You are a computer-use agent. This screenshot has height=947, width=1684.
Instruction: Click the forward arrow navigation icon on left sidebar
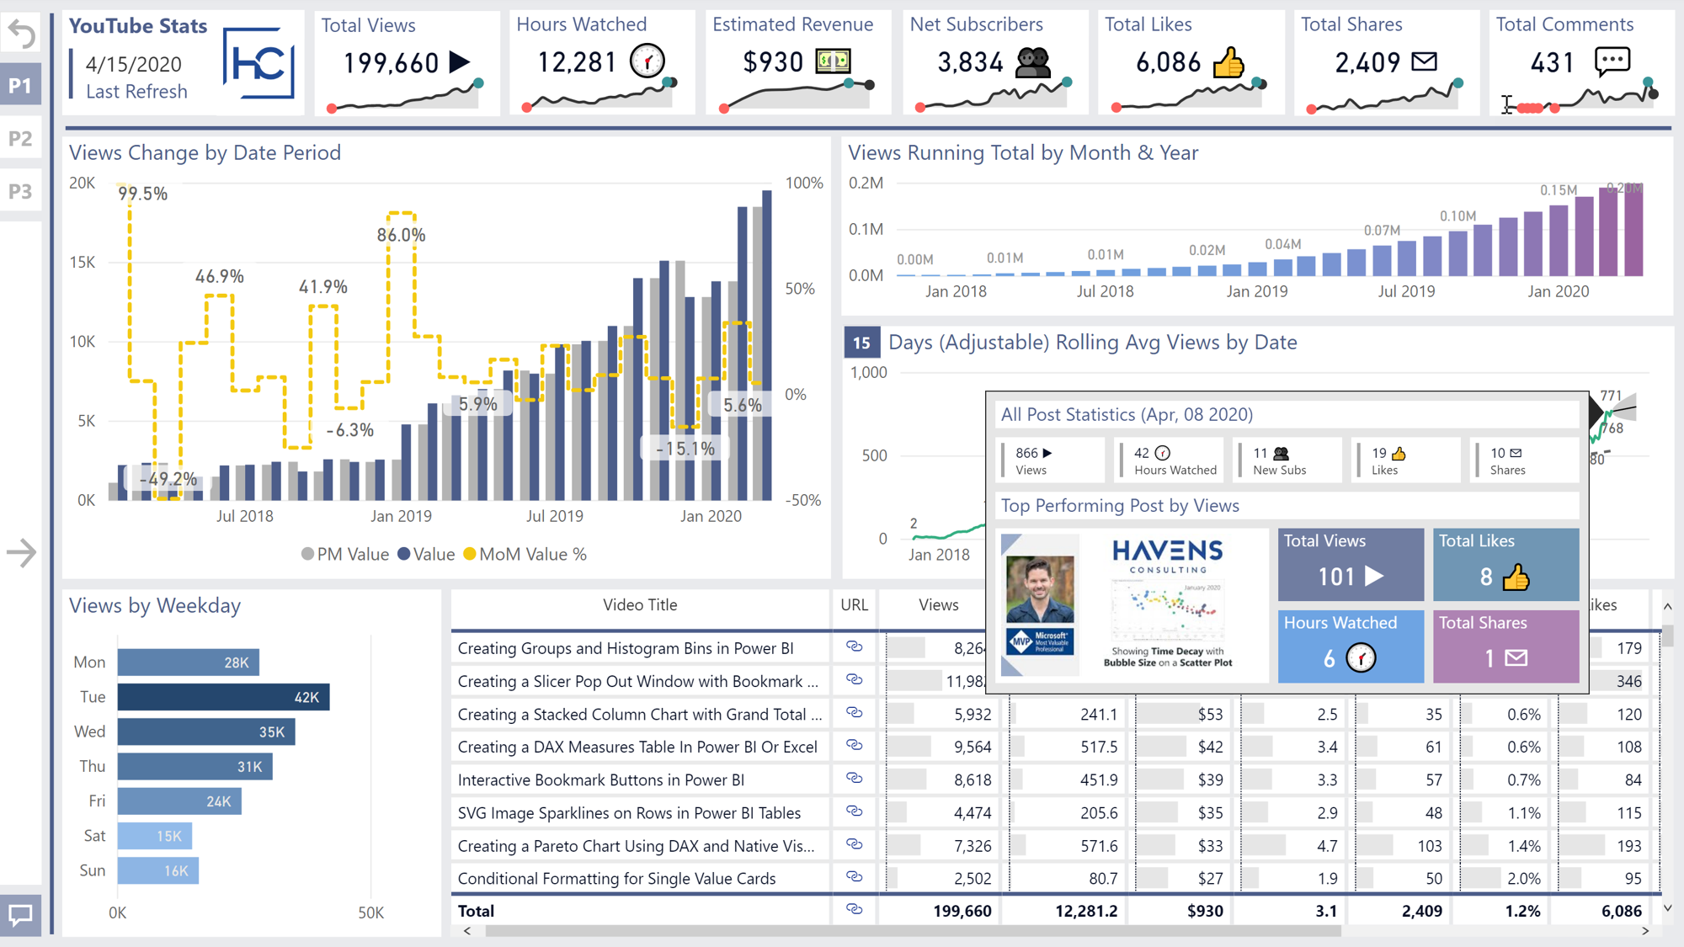(x=20, y=553)
